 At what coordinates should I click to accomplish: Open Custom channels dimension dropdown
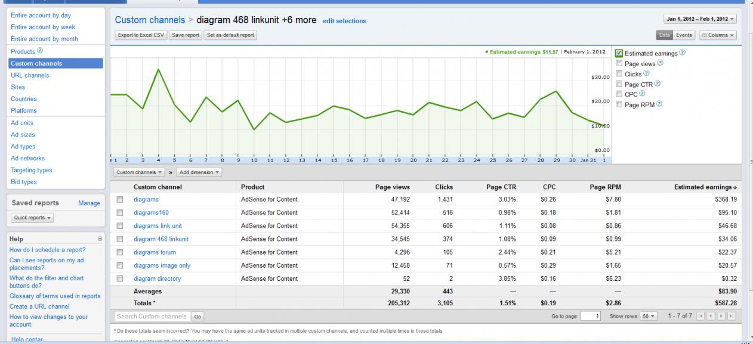(140, 172)
